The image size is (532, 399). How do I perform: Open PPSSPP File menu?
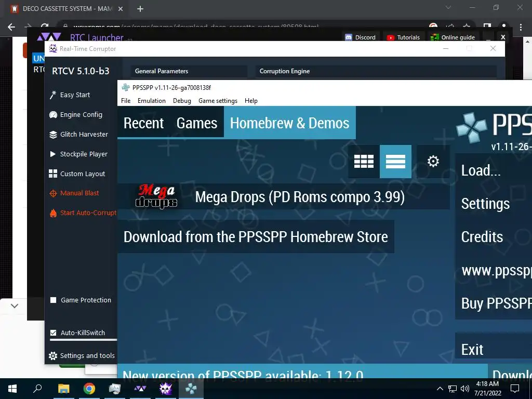tap(126, 101)
